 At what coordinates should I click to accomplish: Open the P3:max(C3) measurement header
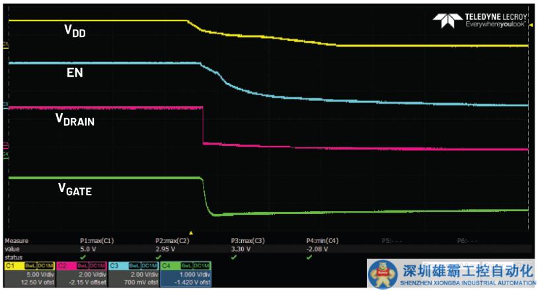click(x=248, y=242)
